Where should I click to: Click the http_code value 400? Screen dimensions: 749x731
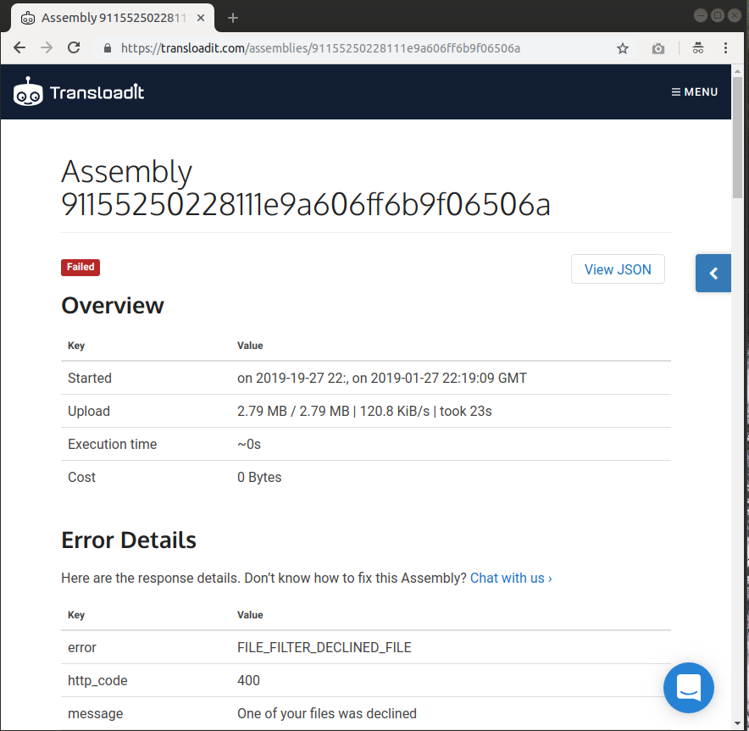(x=248, y=680)
